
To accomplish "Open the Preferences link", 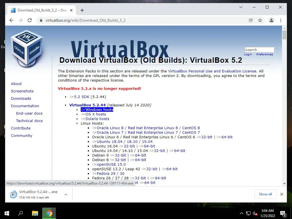I will click(265, 54).
